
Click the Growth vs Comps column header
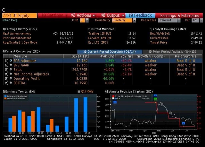[x=151, y=56]
